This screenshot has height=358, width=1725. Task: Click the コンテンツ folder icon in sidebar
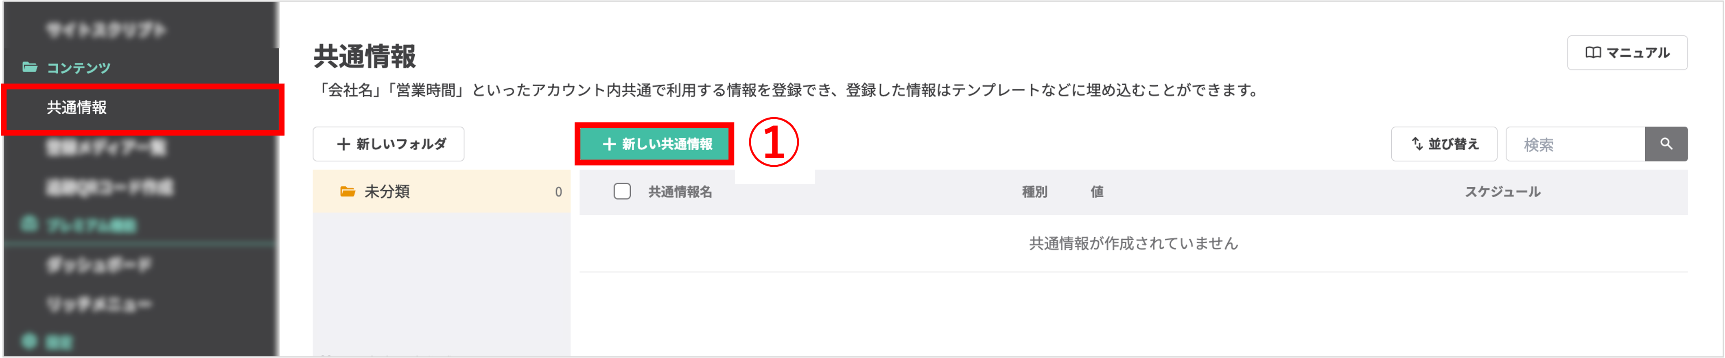(29, 67)
